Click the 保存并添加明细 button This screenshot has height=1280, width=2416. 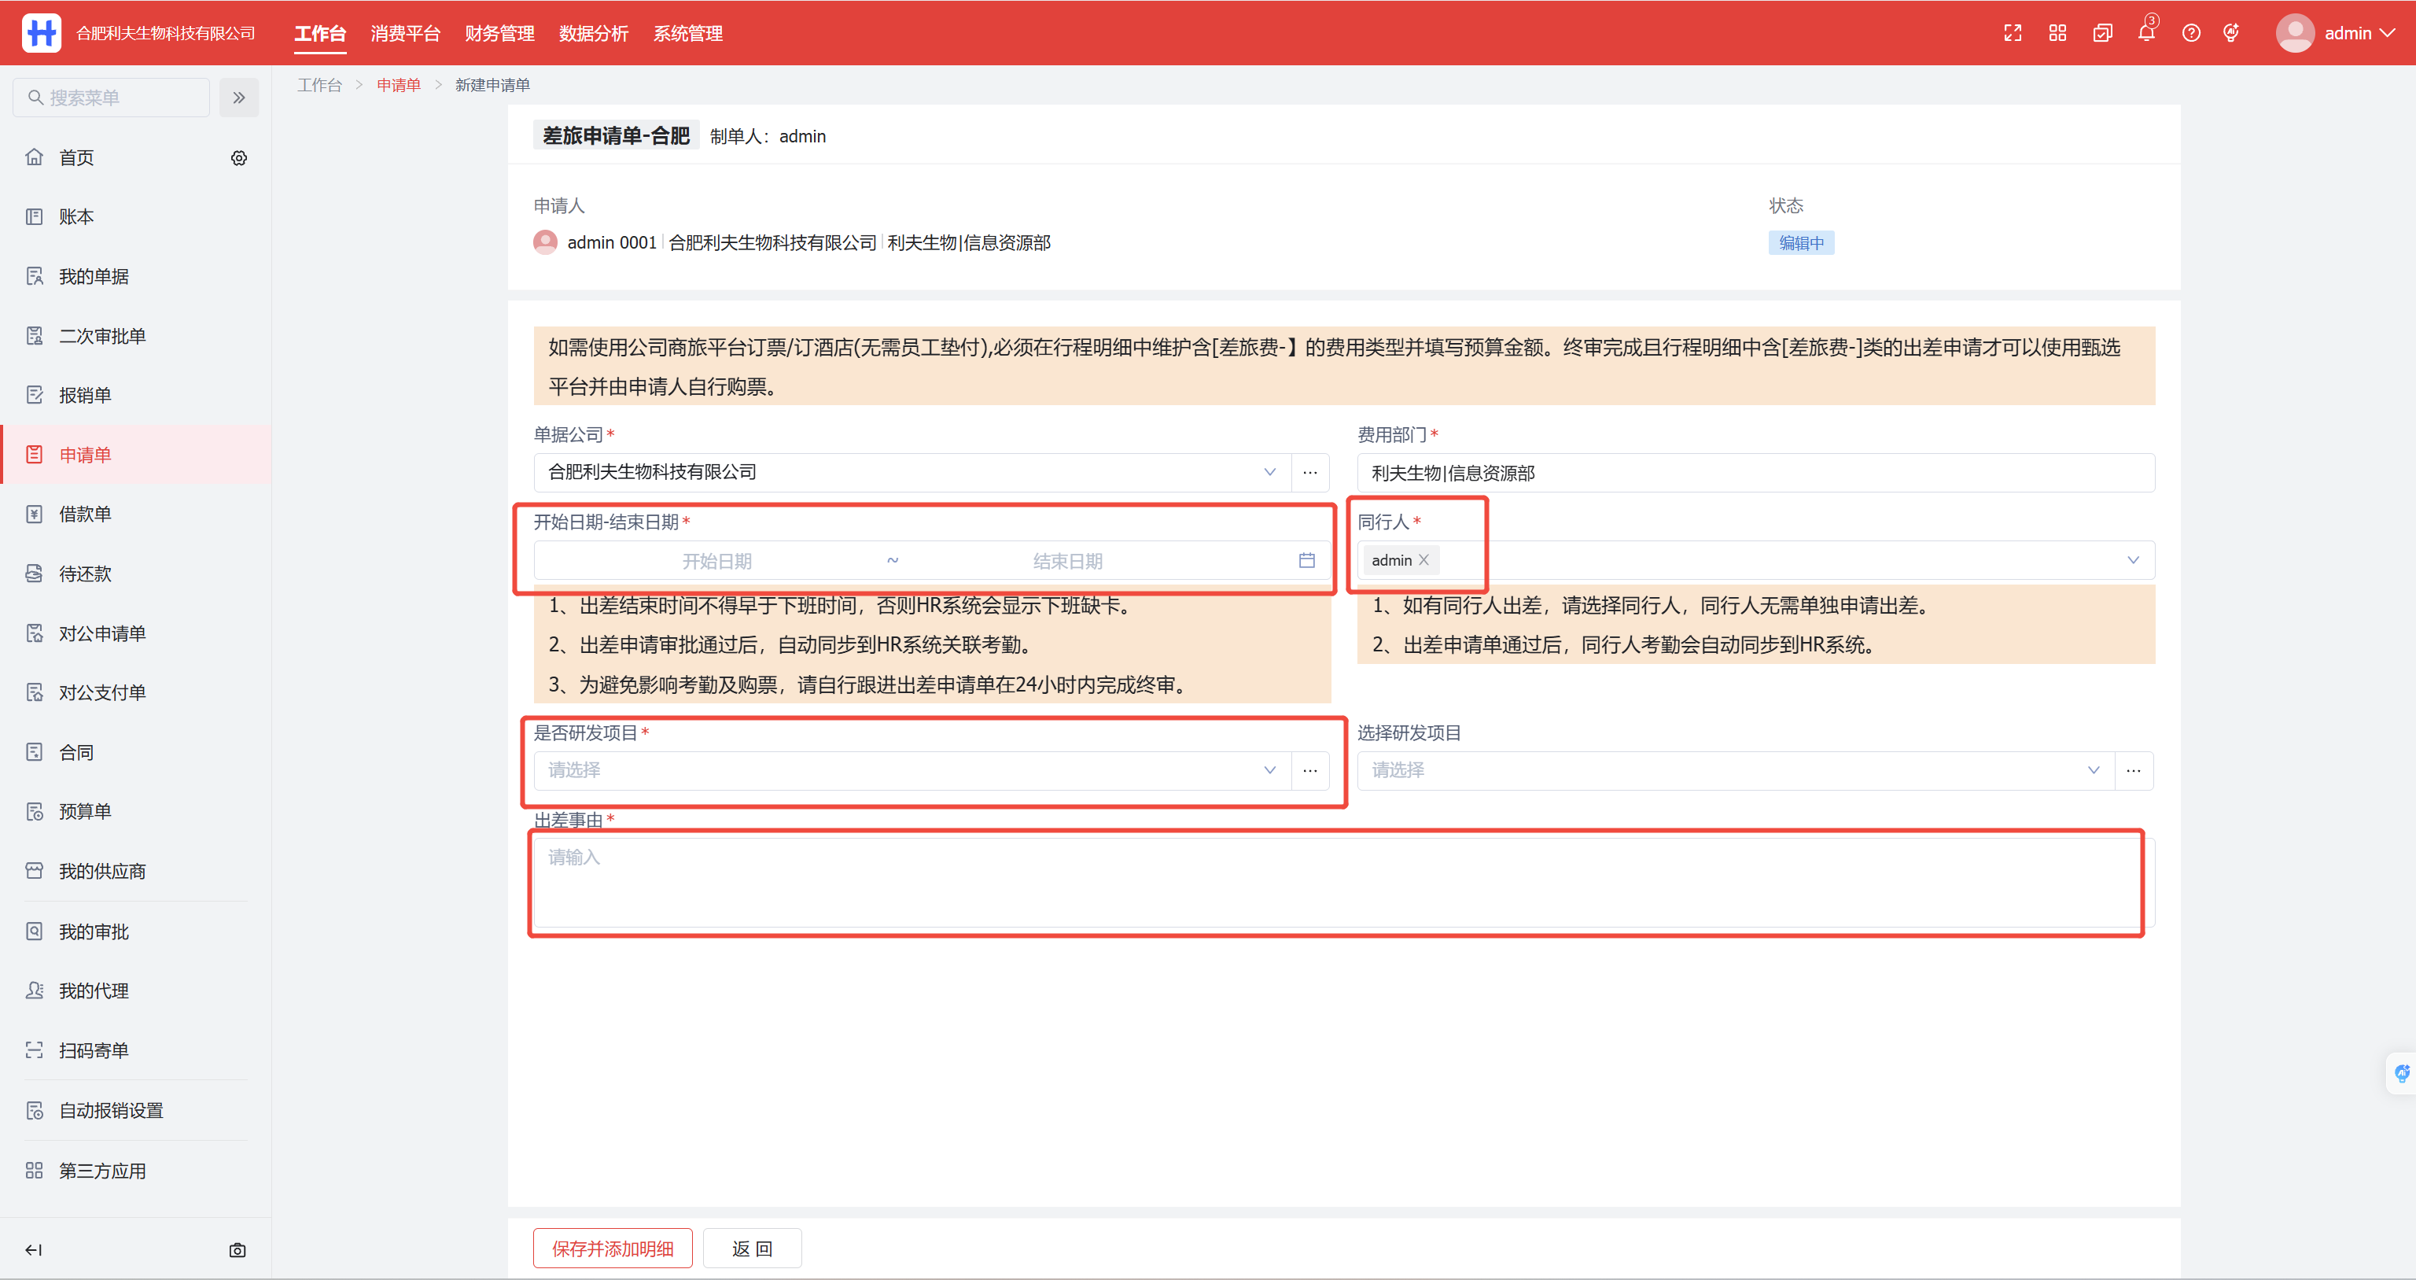pyautogui.click(x=613, y=1248)
